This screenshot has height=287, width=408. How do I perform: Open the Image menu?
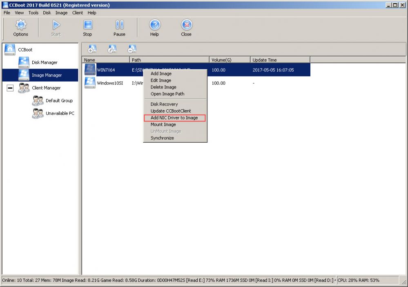tap(61, 13)
